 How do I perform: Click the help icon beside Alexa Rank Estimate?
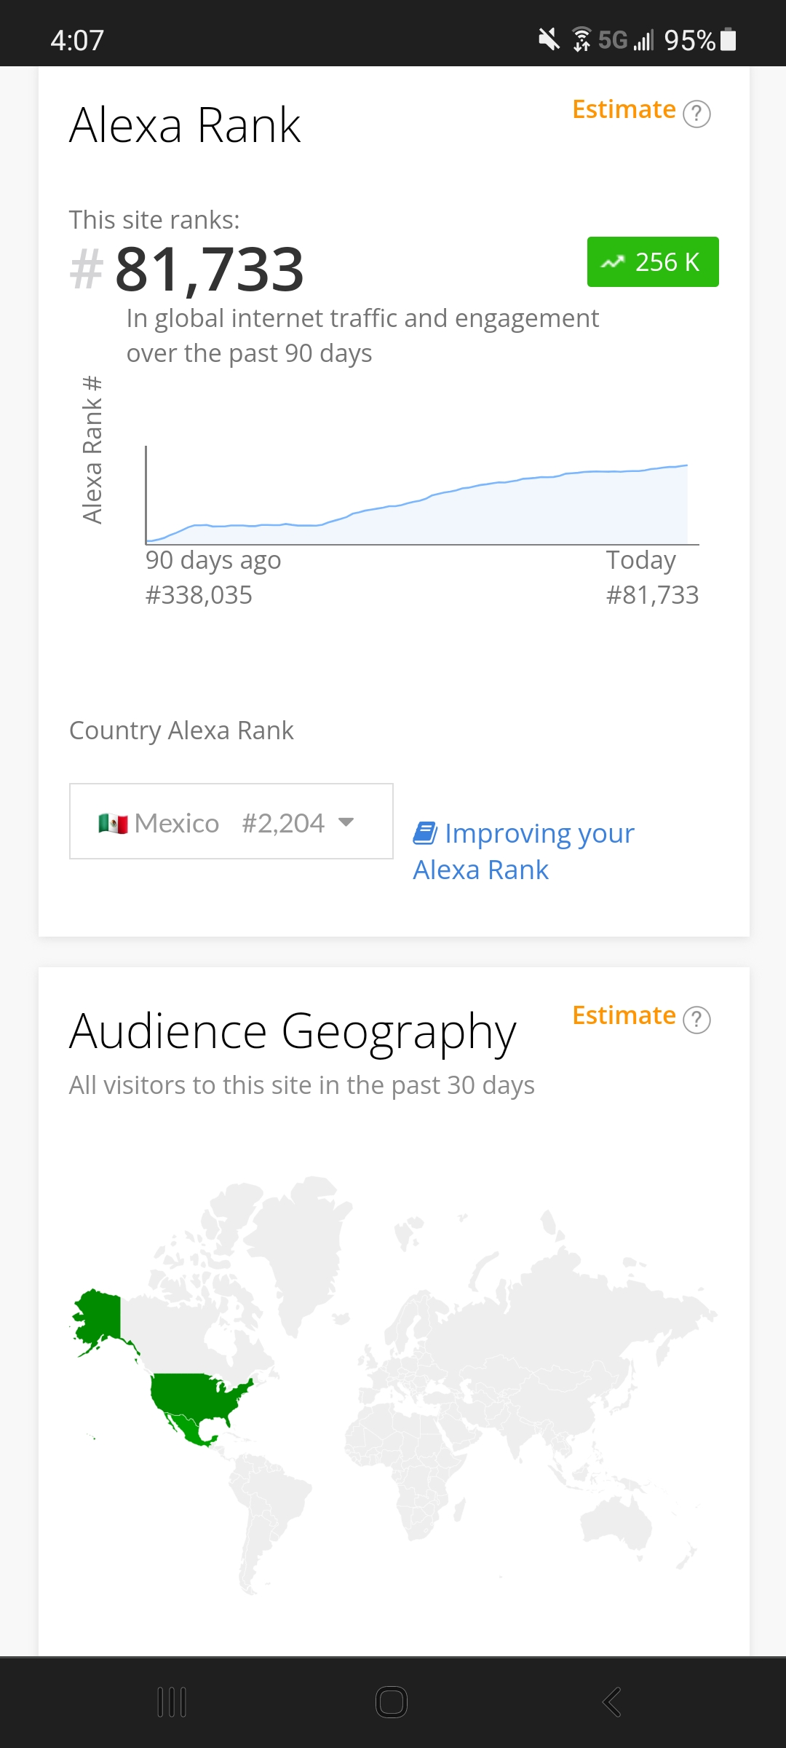click(696, 114)
